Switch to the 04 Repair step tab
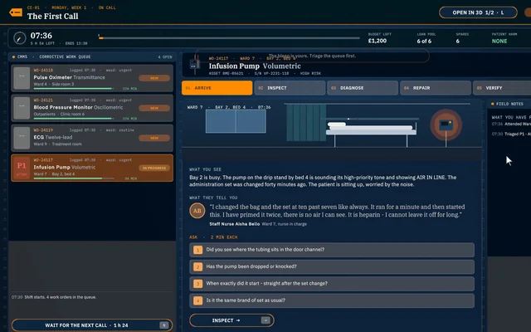 pos(436,88)
